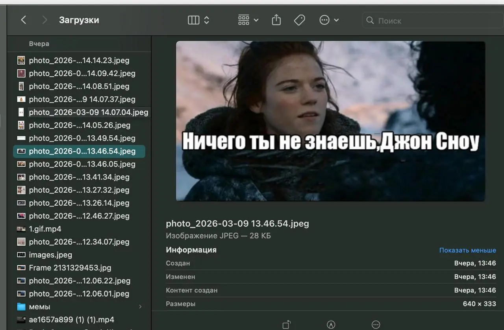Screen dimensions: 504x330
Task: Open the view switcher up-down arrows
Action: tap(207, 20)
